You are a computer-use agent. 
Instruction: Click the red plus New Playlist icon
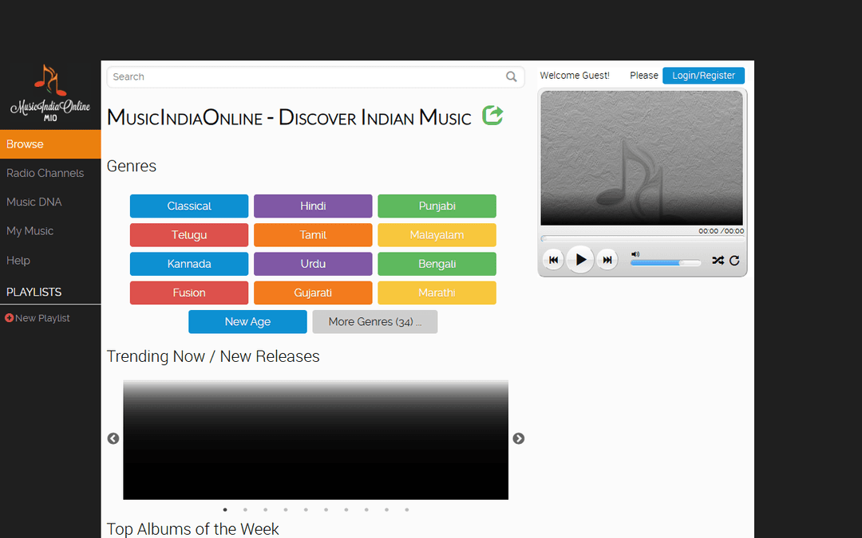(9, 318)
